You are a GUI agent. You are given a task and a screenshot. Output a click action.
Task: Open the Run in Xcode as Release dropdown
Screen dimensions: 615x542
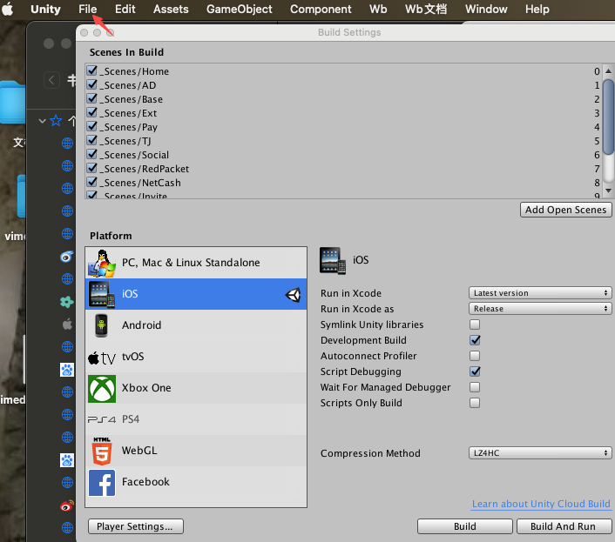point(540,309)
